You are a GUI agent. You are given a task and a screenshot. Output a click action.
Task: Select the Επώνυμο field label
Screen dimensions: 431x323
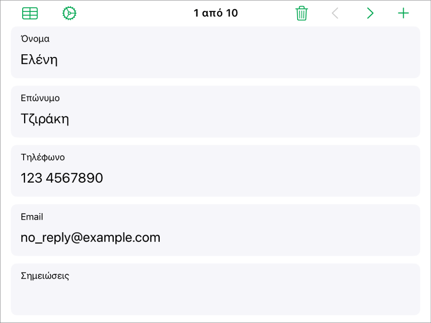pos(40,98)
